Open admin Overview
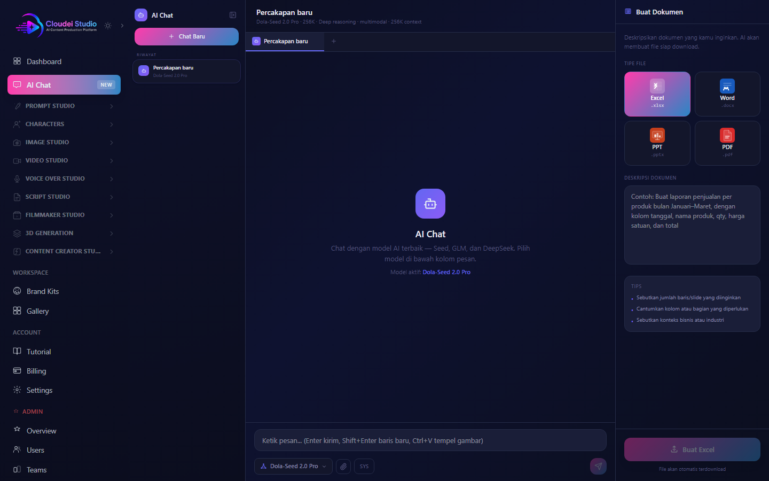Screen dimensions: 769x481 64,431
